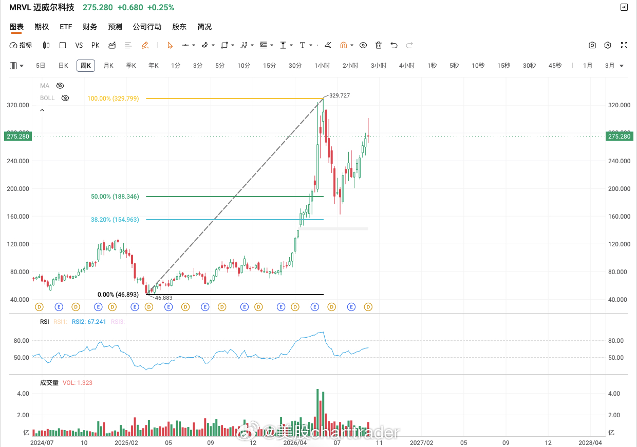Select the 1小时 timeframe
Viewport: 637px width, 447px height.
coord(322,66)
